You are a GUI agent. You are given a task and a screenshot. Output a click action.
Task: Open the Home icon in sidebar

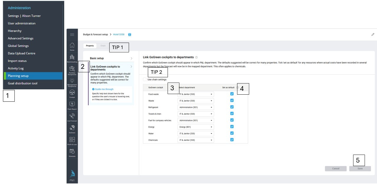(x=72, y=46)
